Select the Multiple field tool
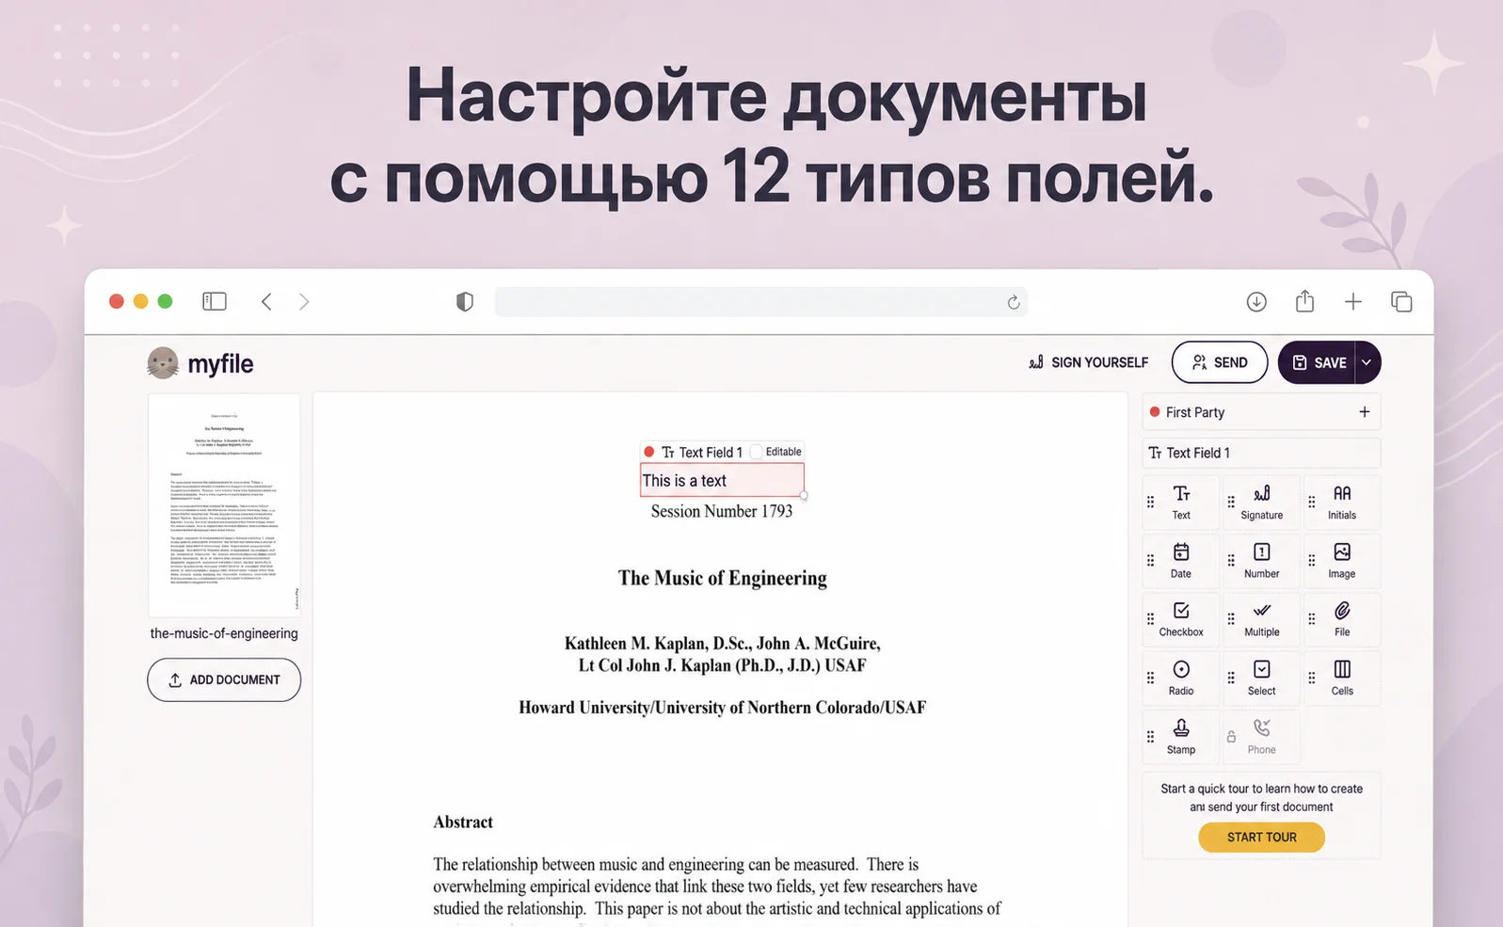Image resolution: width=1503 pixels, height=927 pixels. [1261, 619]
